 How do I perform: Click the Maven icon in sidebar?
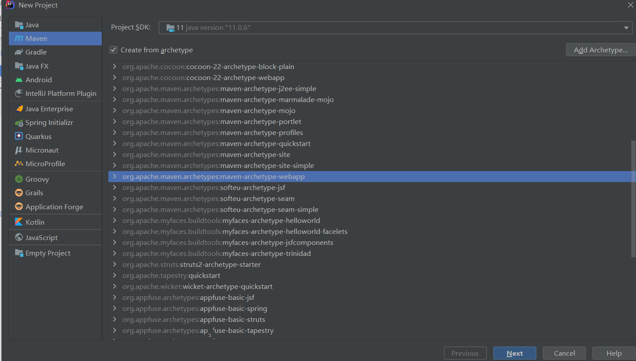pos(19,39)
